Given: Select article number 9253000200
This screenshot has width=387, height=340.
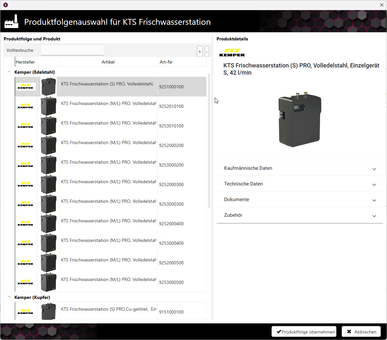Looking at the screenshot, I should click(171, 165).
